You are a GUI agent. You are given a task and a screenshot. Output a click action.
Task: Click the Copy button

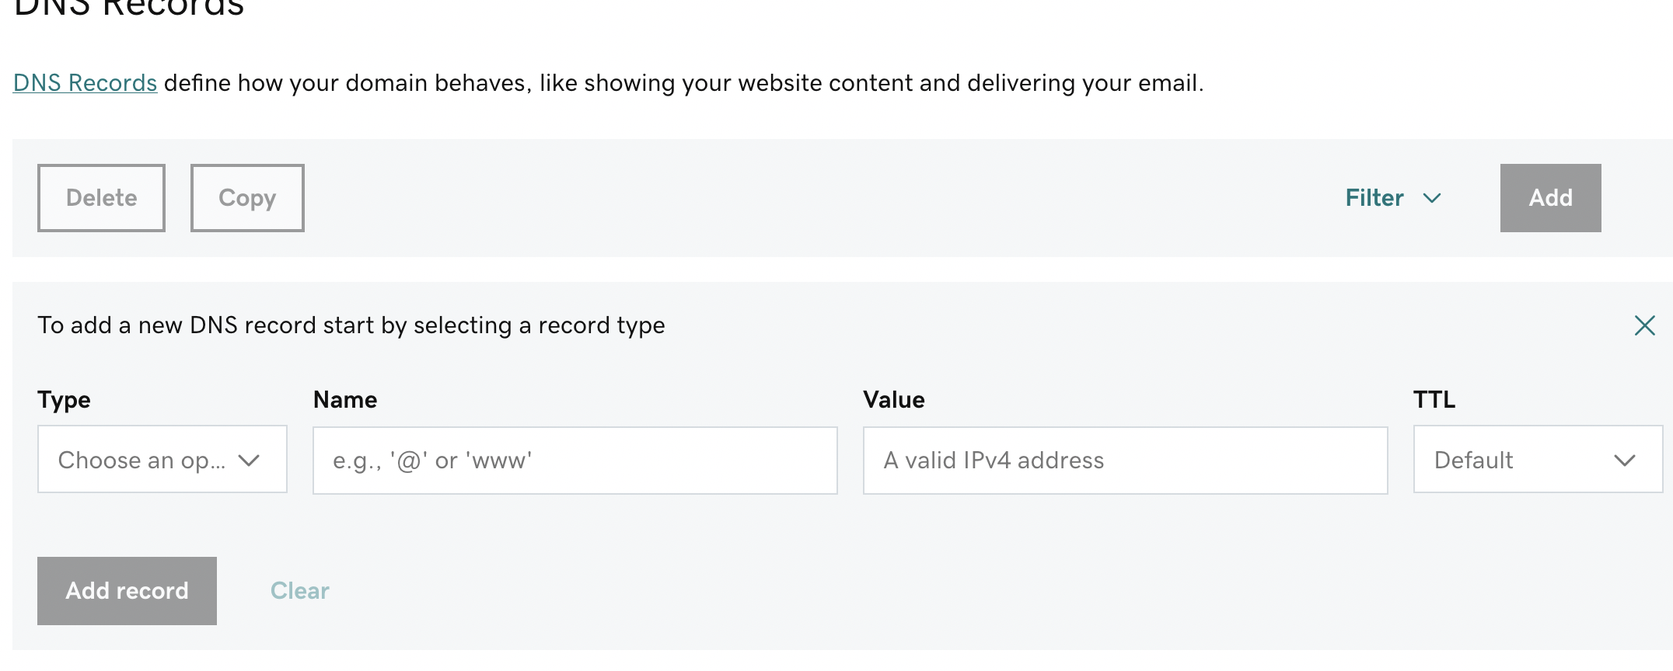247,198
